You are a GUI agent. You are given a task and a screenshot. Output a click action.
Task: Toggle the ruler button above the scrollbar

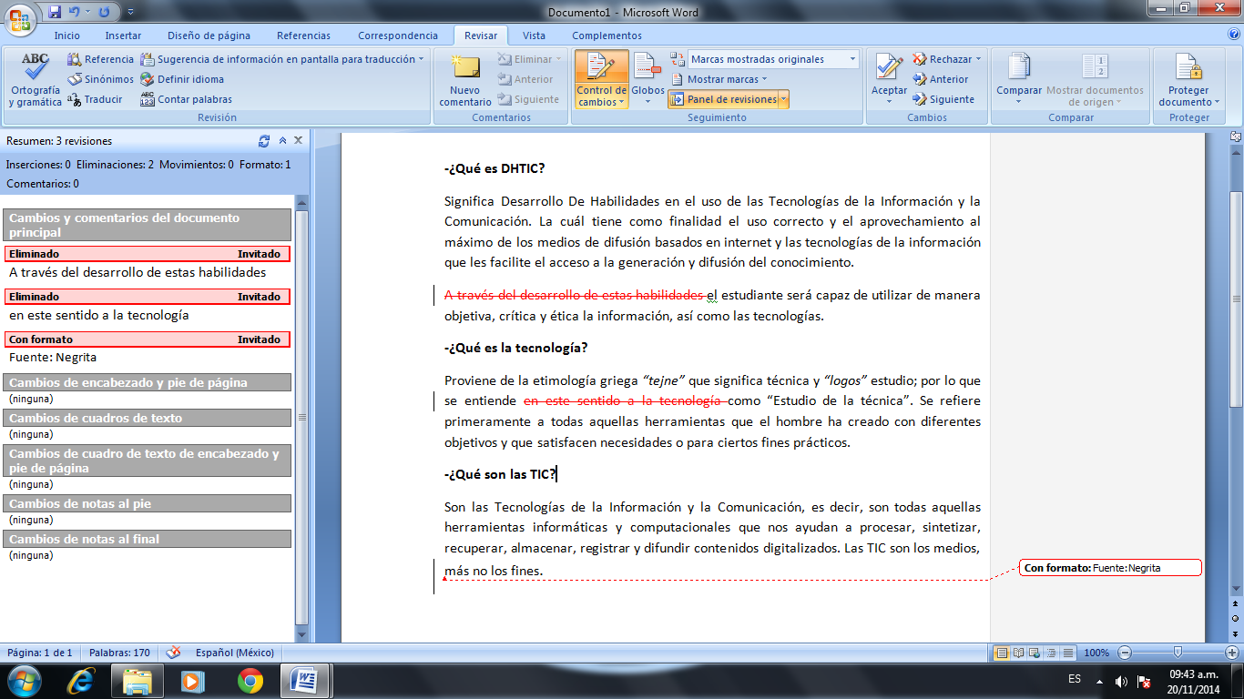point(1236,137)
